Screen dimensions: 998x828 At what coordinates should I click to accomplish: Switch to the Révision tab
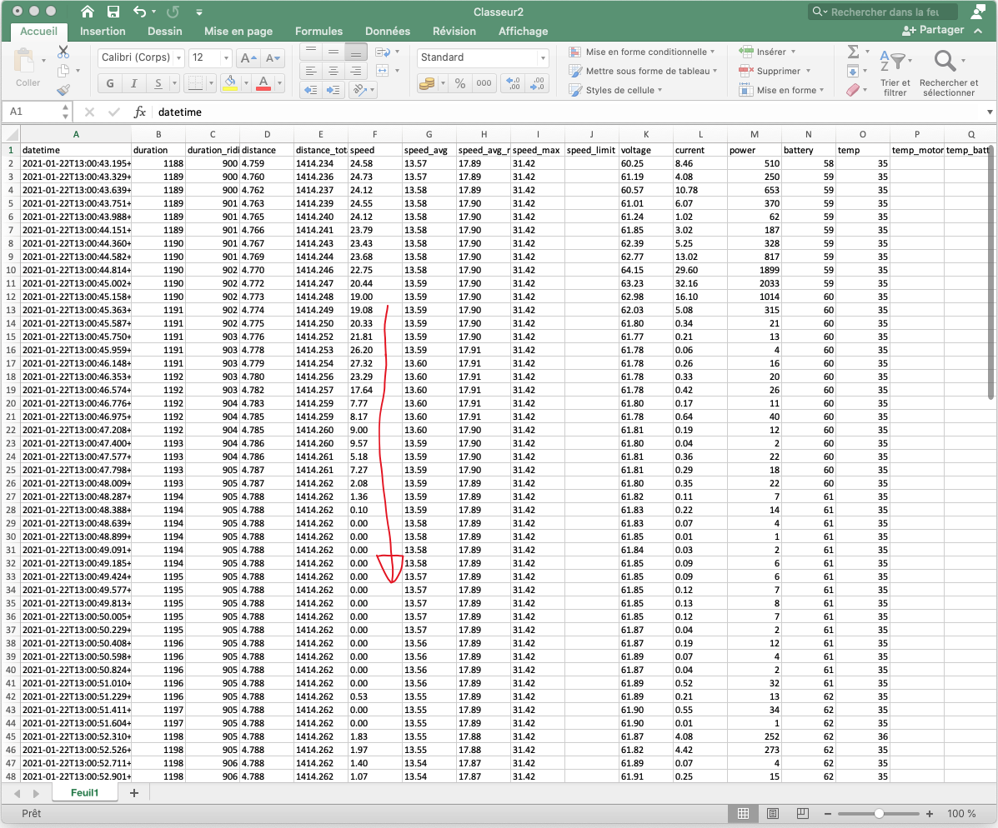(x=454, y=31)
